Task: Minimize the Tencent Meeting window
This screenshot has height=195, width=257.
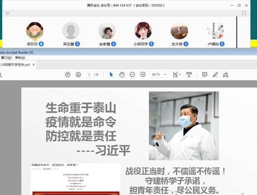Action: [x=232, y=5]
